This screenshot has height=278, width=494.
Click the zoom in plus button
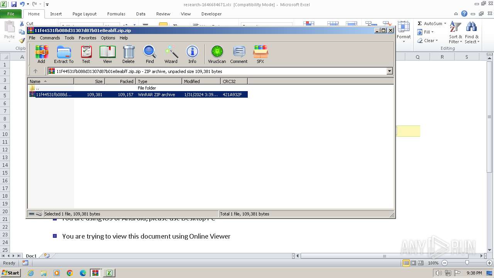489,263
